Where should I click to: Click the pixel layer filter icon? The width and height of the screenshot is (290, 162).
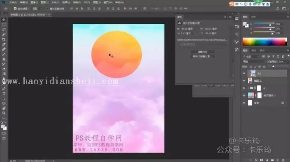263,57
